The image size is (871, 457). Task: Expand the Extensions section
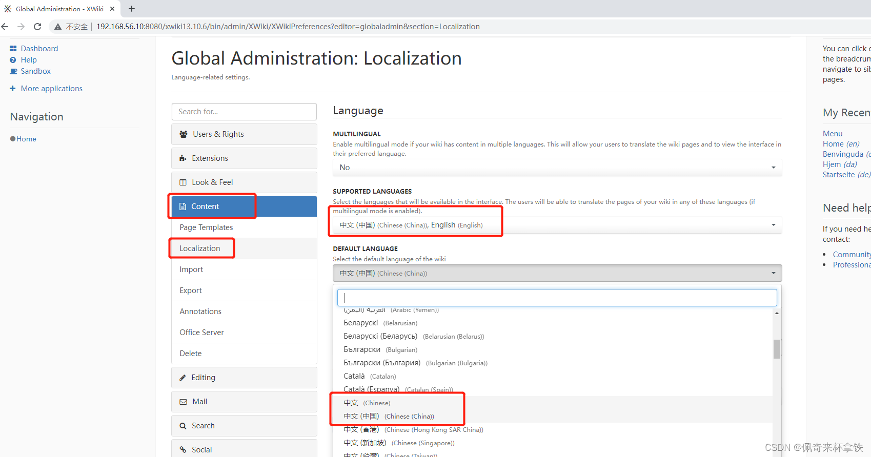(x=244, y=158)
